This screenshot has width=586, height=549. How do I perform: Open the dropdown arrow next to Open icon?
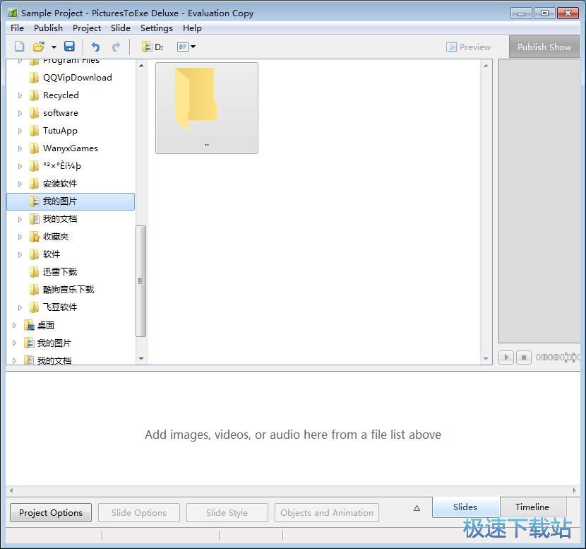(x=54, y=47)
